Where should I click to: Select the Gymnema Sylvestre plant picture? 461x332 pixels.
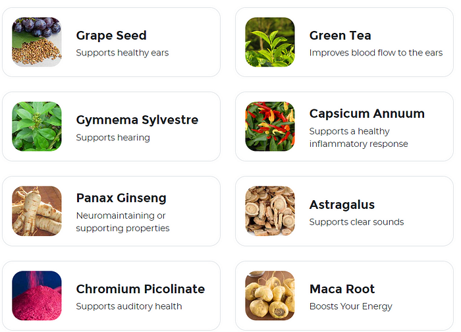click(37, 126)
